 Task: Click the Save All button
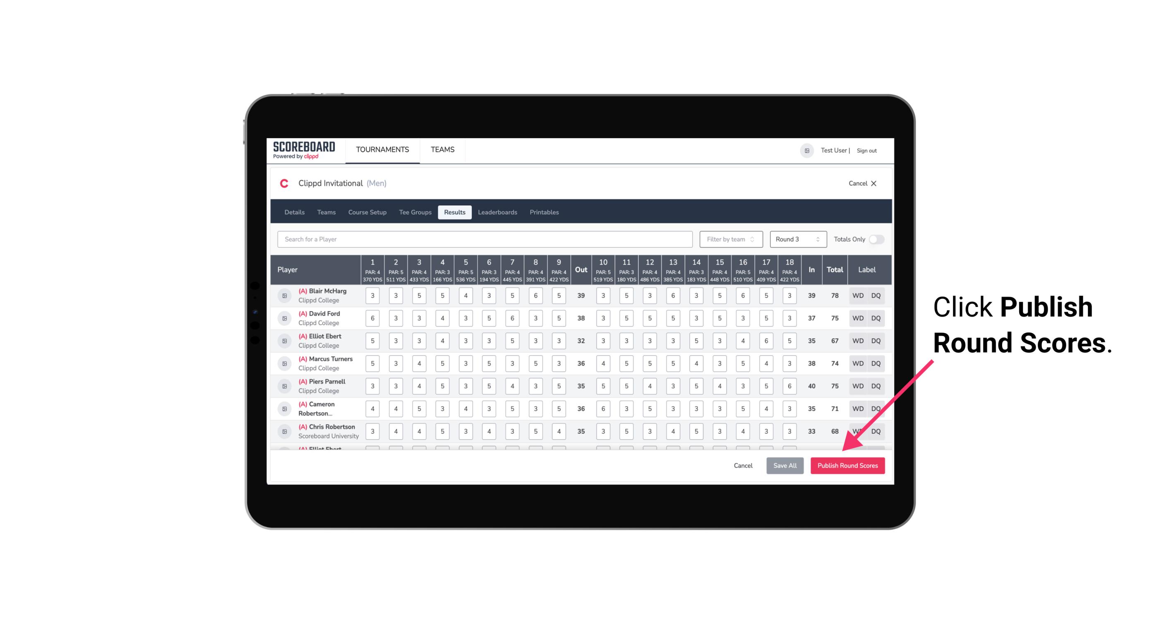785,466
